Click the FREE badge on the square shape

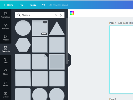point(44,34)
